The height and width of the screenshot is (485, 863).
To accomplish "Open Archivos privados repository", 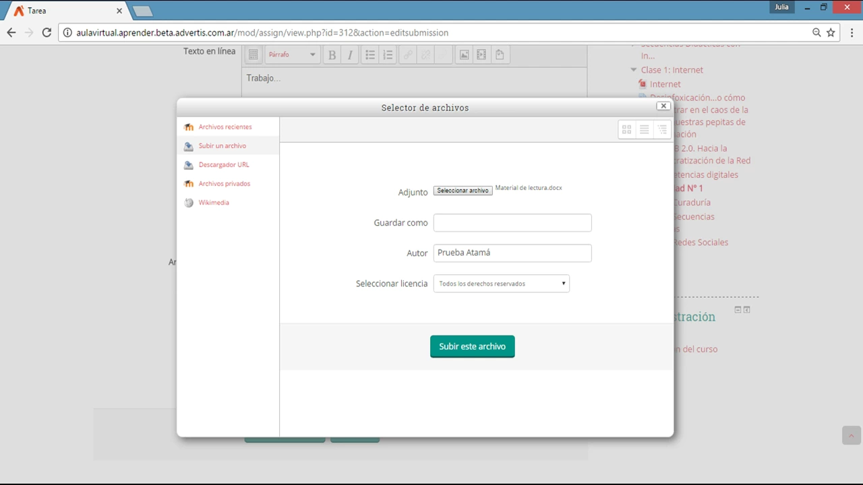I will pyautogui.click(x=224, y=183).
